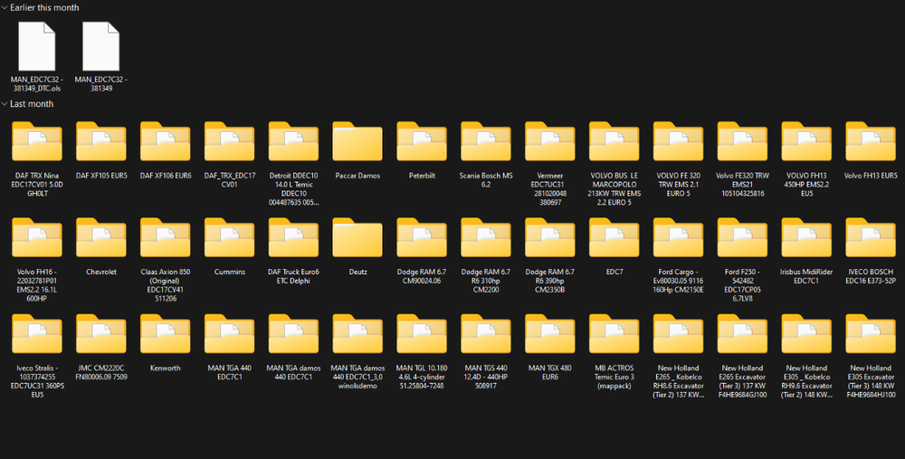This screenshot has width=905, height=459.
Task: Open the DAF XF106 EUR6 folder
Action: (x=165, y=141)
